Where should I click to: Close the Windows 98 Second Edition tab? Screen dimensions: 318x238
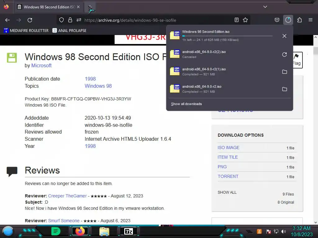tap(78, 7)
